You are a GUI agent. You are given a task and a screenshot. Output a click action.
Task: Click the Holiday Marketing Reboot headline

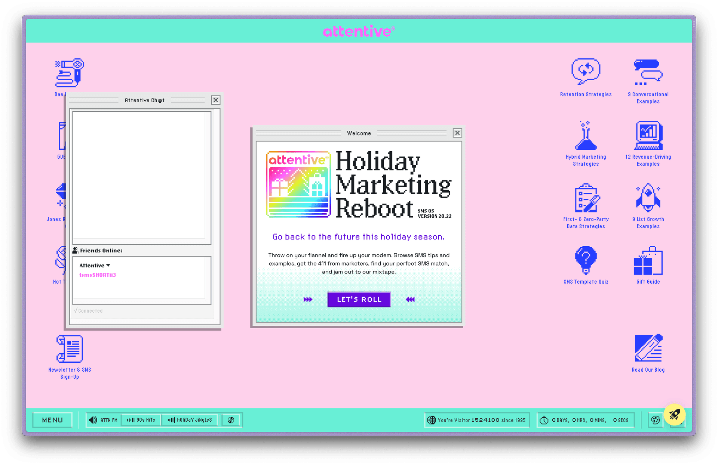pyautogui.click(x=393, y=184)
